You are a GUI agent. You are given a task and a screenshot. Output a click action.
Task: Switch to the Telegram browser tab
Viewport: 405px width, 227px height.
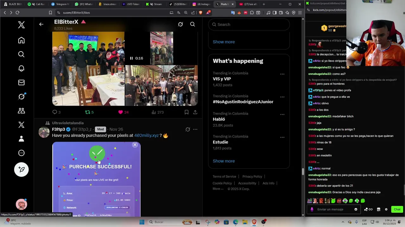coord(60,4)
